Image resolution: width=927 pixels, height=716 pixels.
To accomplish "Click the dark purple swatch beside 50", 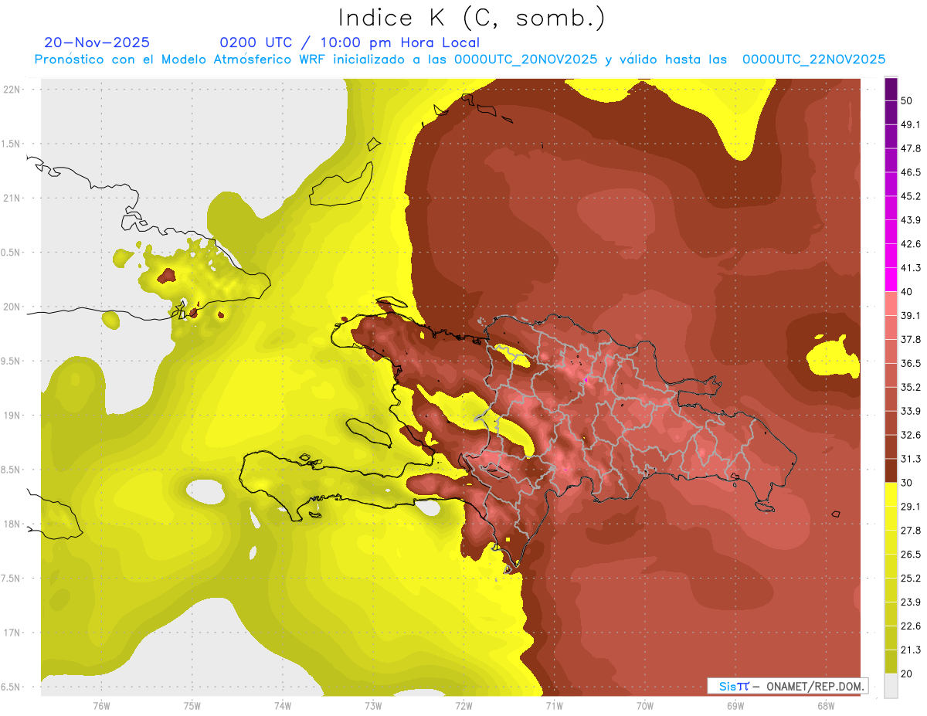I will point(891,90).
